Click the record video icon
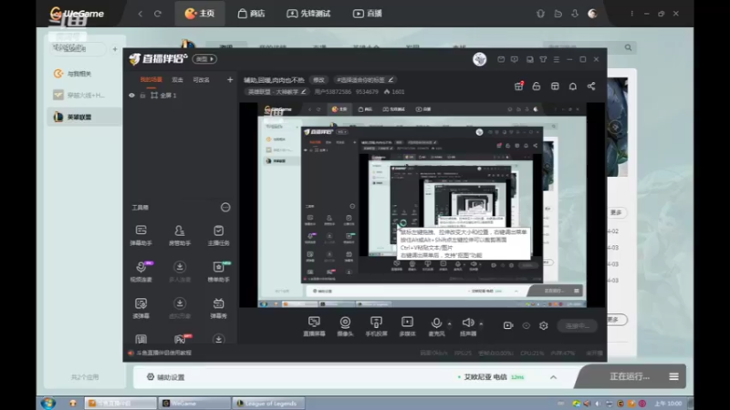This screenshot has height=410, width=730. point(508,325)
